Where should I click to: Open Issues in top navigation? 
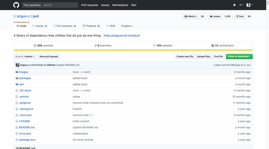(105, 5)
